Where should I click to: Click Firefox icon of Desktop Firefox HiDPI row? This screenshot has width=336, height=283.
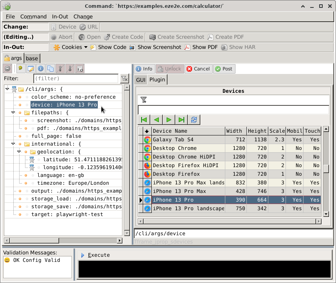[x=147, y=166]
